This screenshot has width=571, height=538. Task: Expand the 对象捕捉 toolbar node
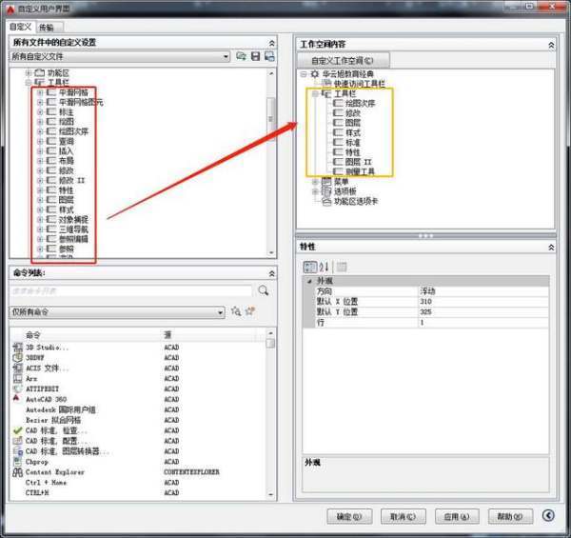[x=40, y=220]
